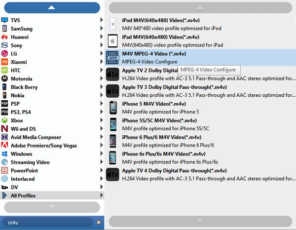Click the DV camcorder icon

(4, 187)
